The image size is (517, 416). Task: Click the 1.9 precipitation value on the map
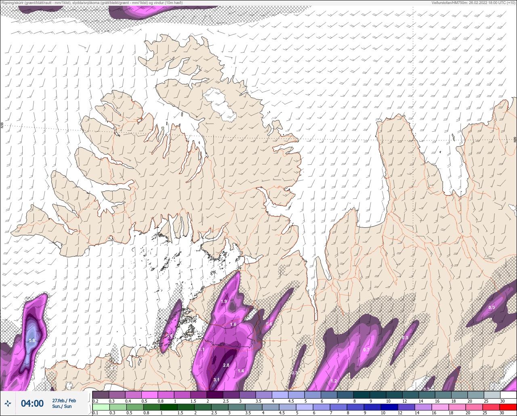pos(225,301)
